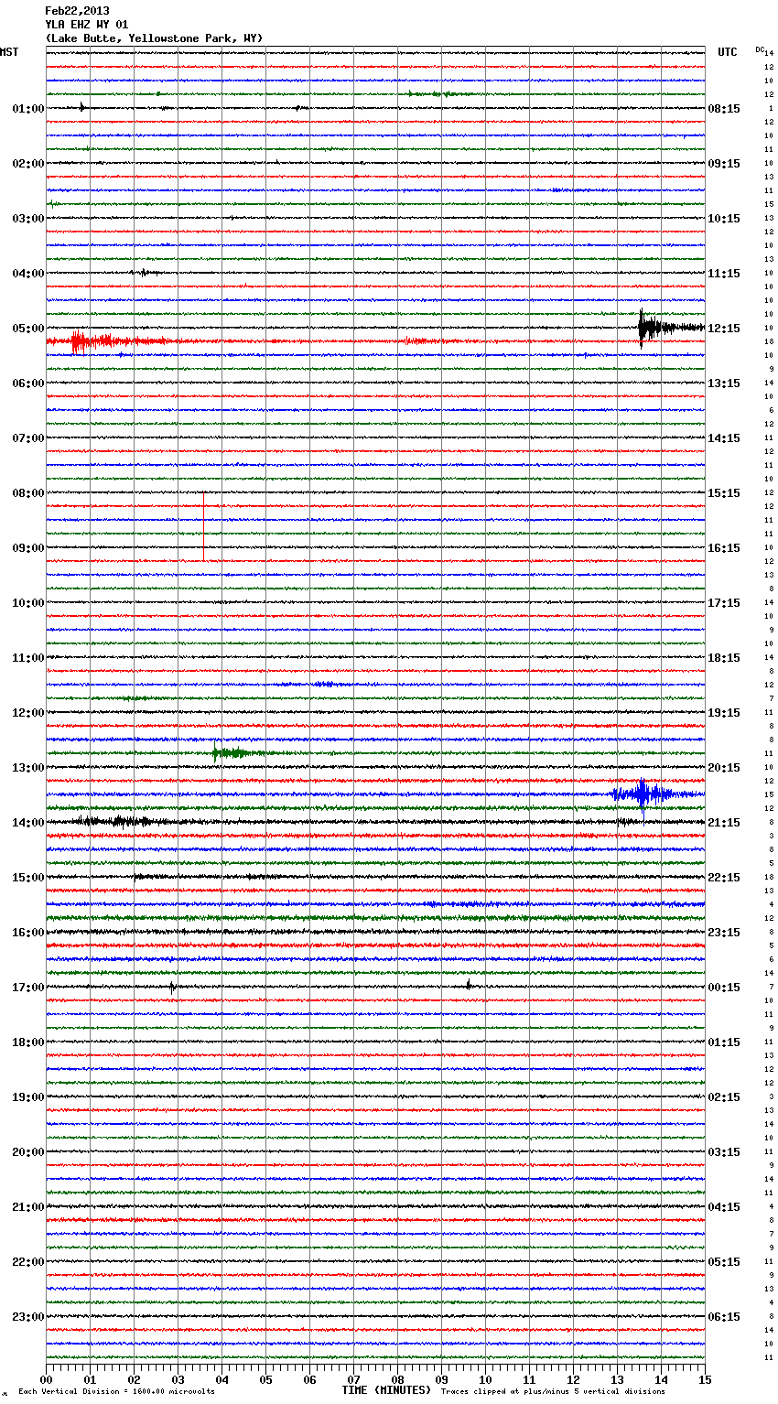
Task: Click the 15 tick on the minutes axis
Action: 705,1378
